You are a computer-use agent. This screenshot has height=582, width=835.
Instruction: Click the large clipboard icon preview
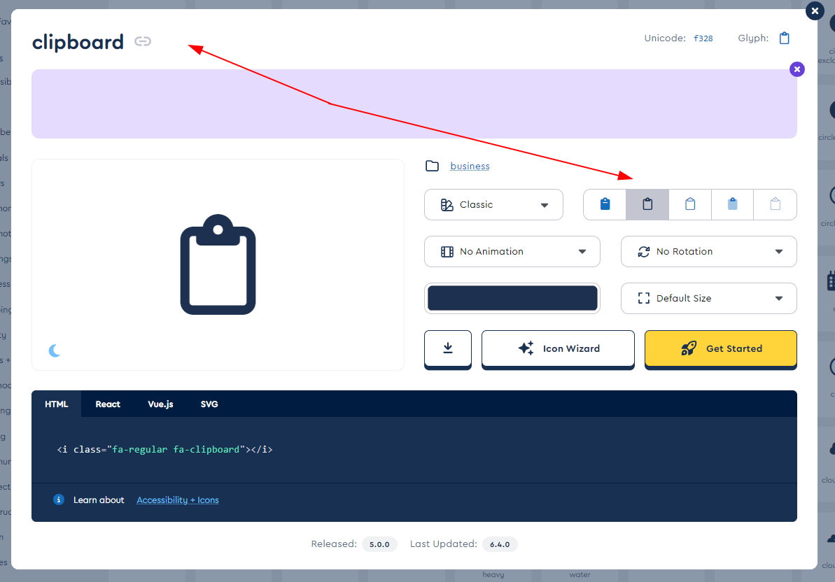pos(218,264)
